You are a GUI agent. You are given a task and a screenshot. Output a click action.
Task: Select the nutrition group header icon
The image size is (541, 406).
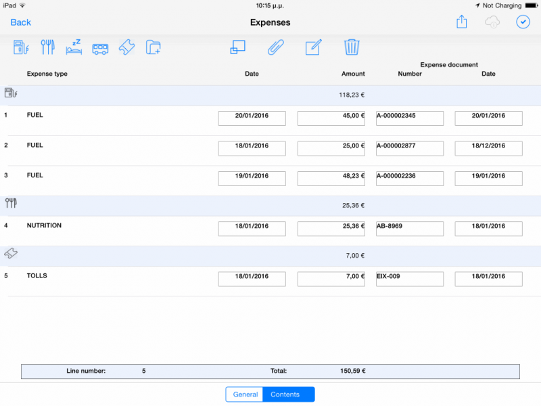[11, 203]
